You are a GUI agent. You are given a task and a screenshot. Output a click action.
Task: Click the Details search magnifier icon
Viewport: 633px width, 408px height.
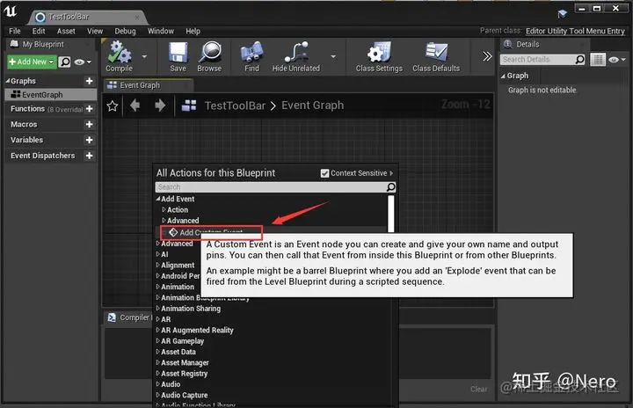[x=579, y=60]
